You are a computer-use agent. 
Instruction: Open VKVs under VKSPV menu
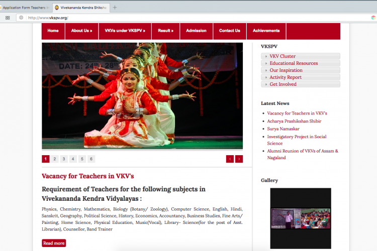[x=125, y=31]
